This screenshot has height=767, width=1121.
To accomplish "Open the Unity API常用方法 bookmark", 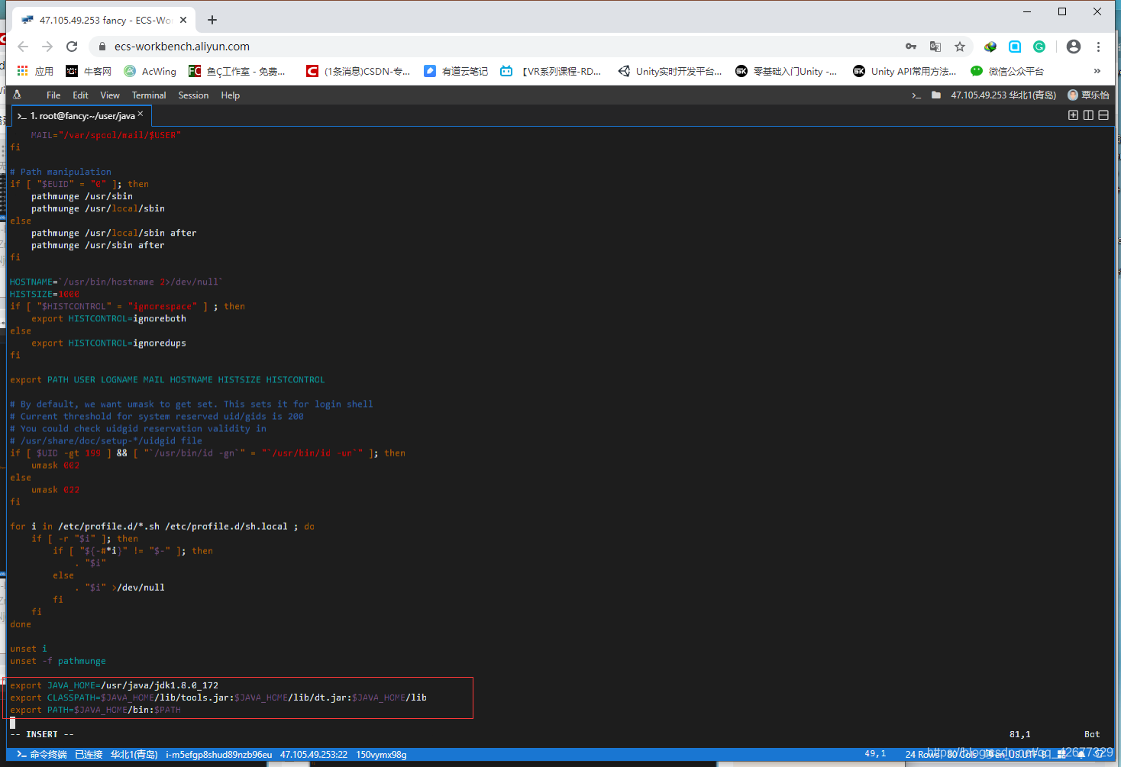I will coord(904,71).
